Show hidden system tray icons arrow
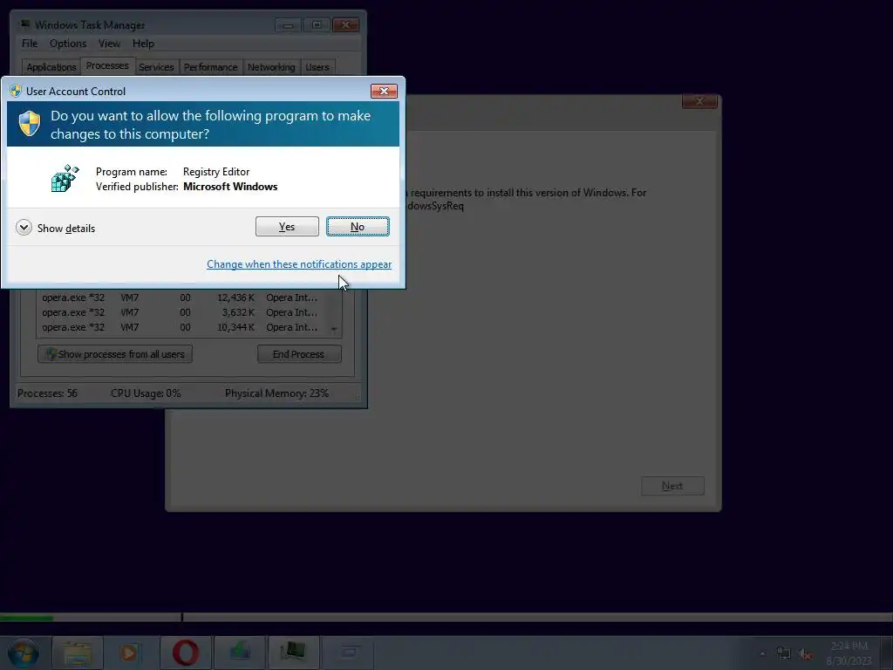 pyautogui.click(x=762, y=653)
